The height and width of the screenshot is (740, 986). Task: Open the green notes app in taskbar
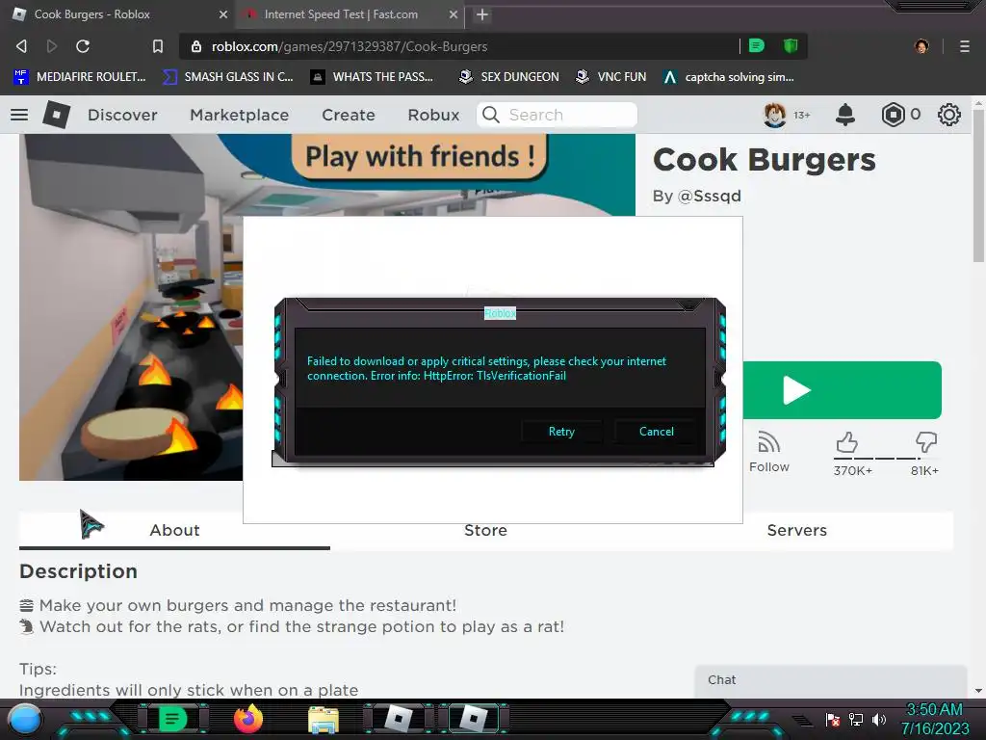[173, 719]
